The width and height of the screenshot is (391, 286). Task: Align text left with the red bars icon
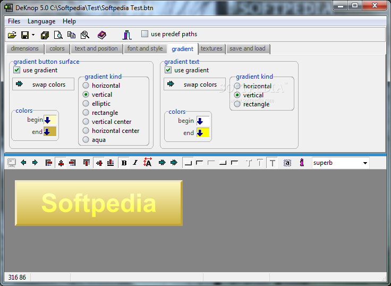tap(49, 163)
